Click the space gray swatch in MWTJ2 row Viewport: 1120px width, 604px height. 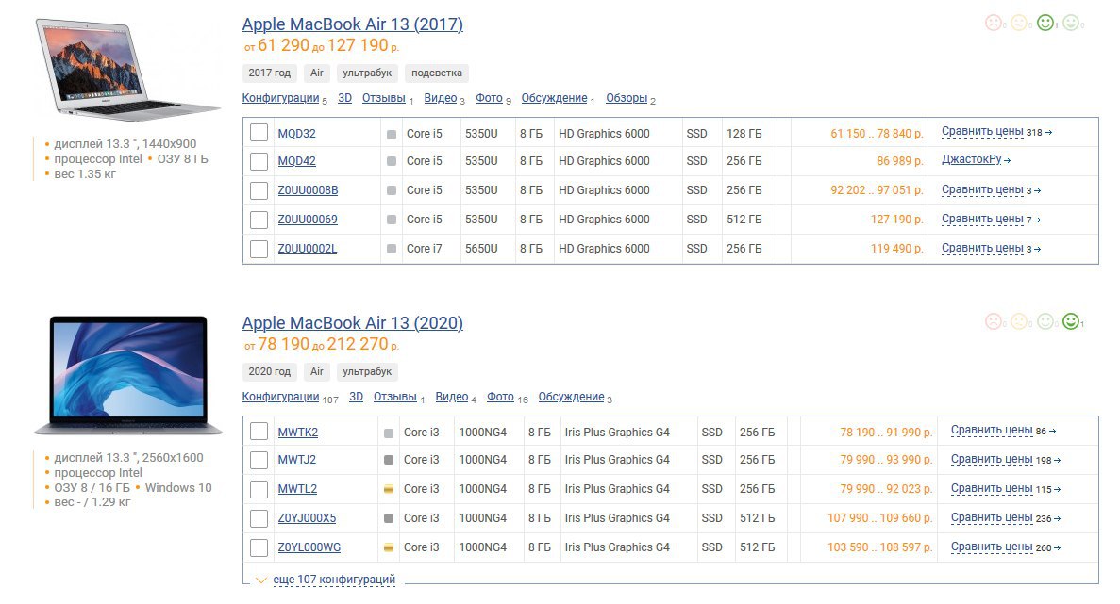389,460
